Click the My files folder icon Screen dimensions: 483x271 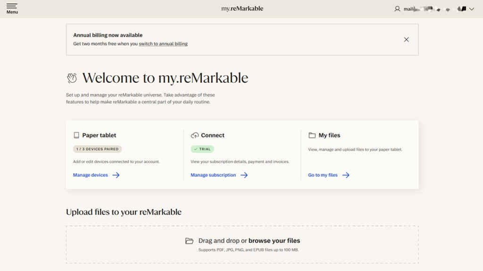click(312, 135)
